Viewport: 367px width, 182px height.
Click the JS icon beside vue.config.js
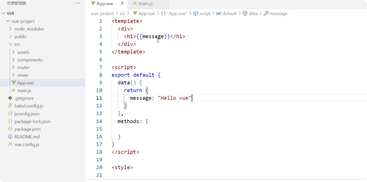pyautogui.click(x=10, y=144)
